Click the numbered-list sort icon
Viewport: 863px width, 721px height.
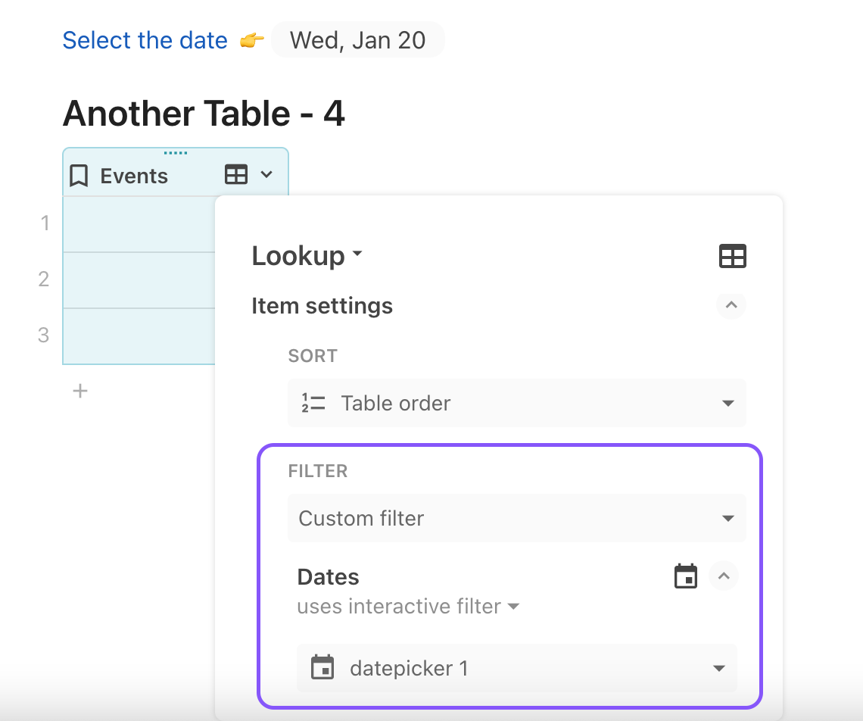(313, 403)
